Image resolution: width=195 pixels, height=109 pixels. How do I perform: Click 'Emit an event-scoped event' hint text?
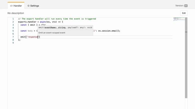tap(52, 33)
